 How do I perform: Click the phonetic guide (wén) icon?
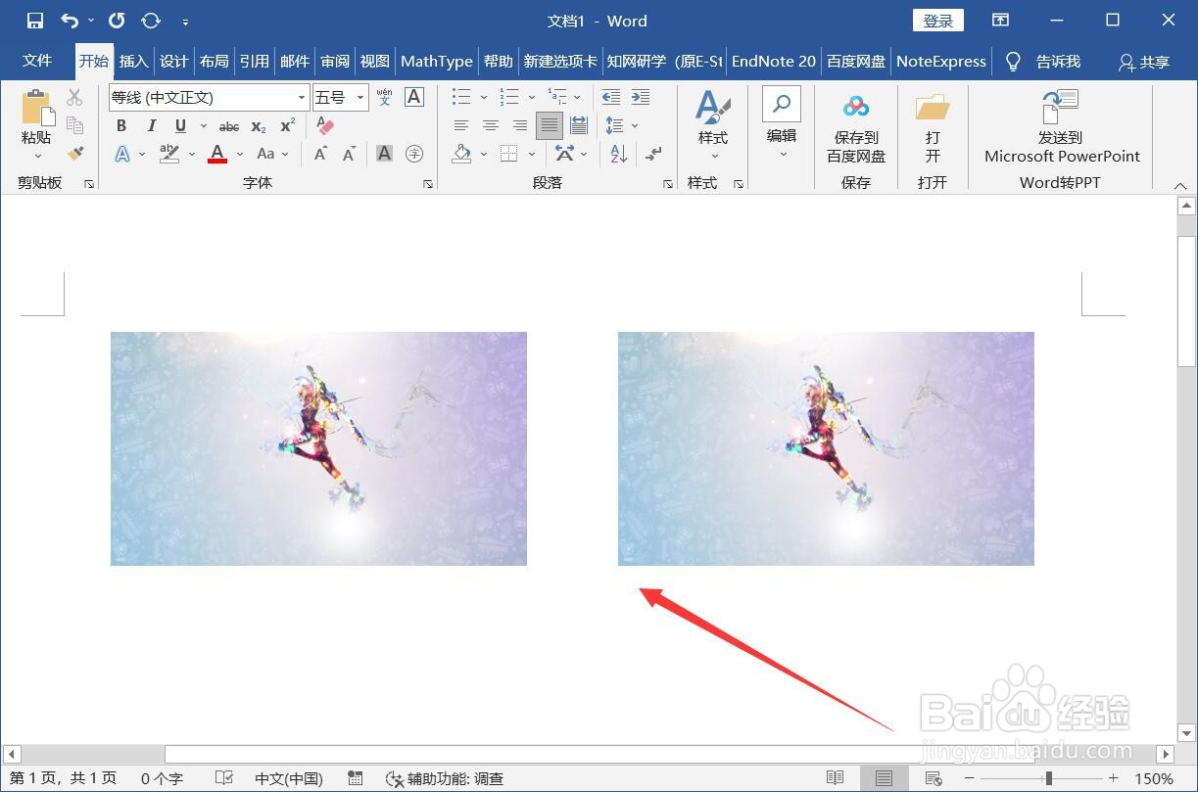[384, 97]
